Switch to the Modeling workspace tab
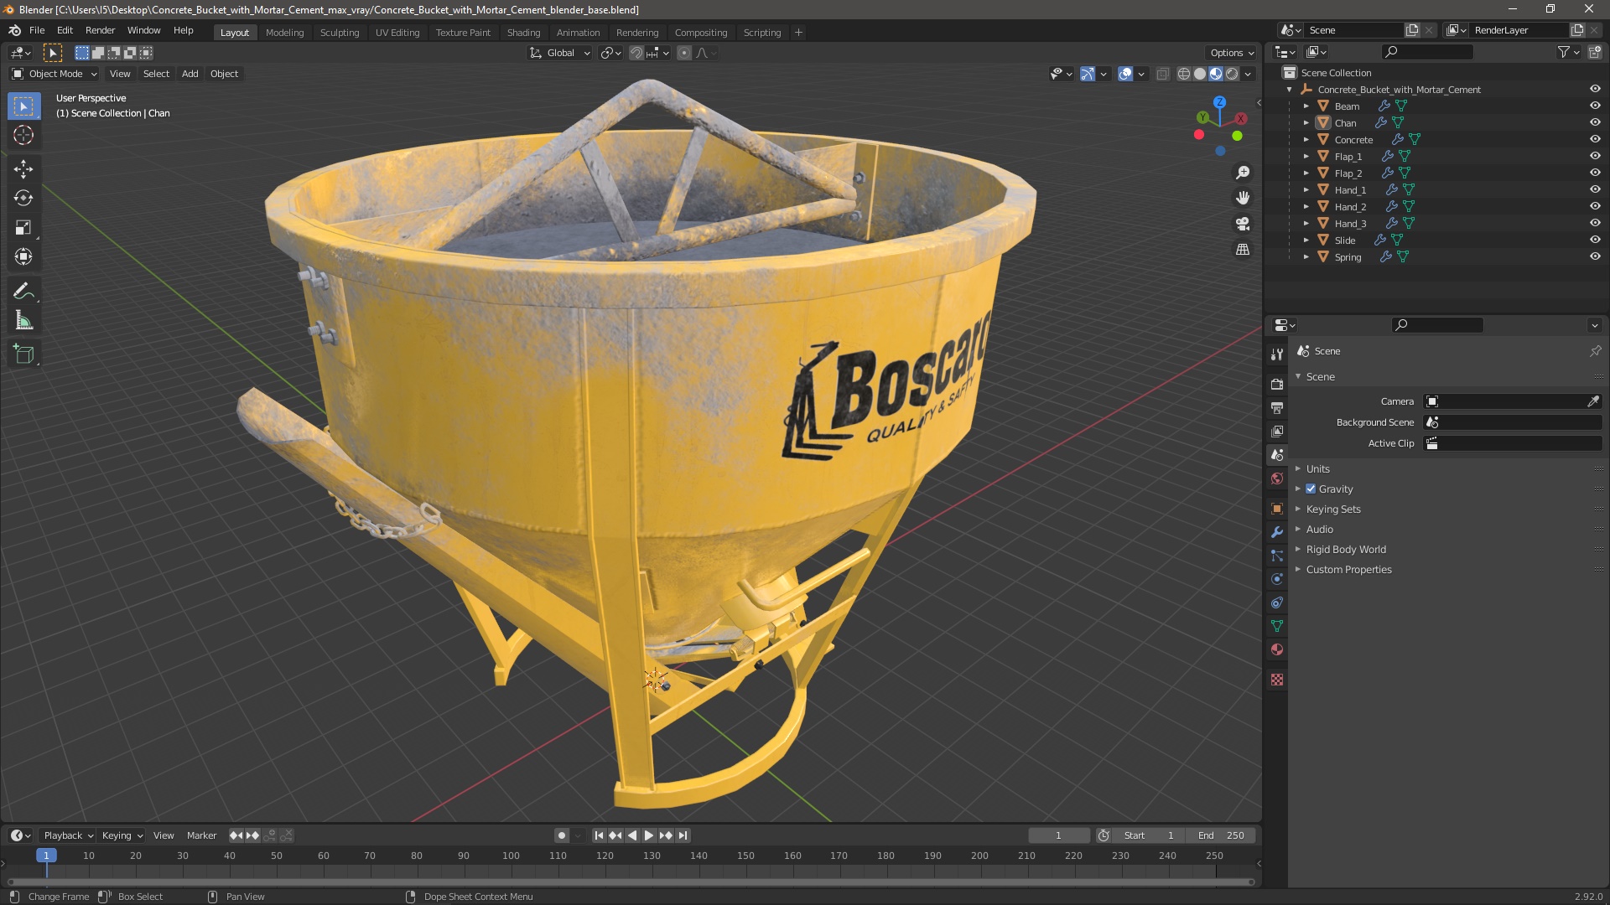 (x=284, y=33)
